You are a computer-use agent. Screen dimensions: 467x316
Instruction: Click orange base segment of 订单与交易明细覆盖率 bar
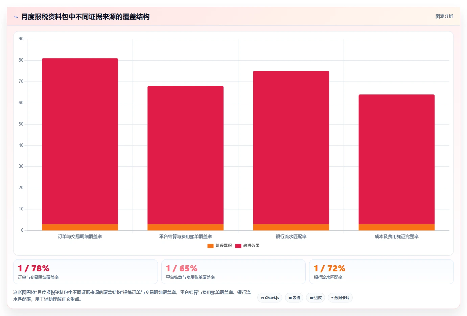pos(80,227)
